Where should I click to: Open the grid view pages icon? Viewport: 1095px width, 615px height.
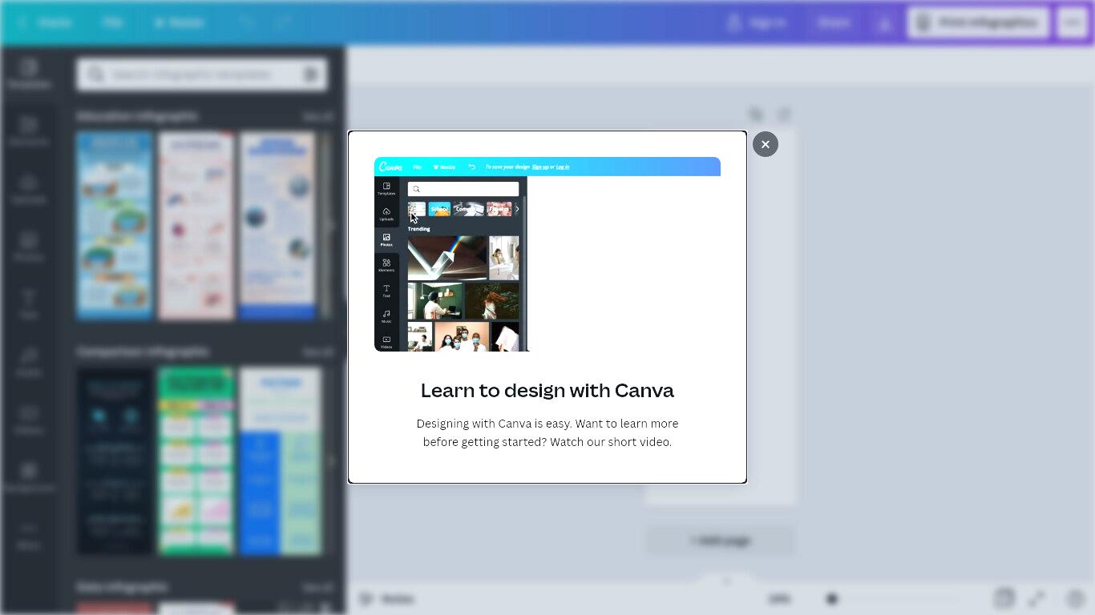tap(1004, 598)
